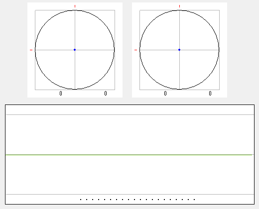259x209 pixels.
Task: Select the red side marker beside right plot
Action: (x=135, y=50)
